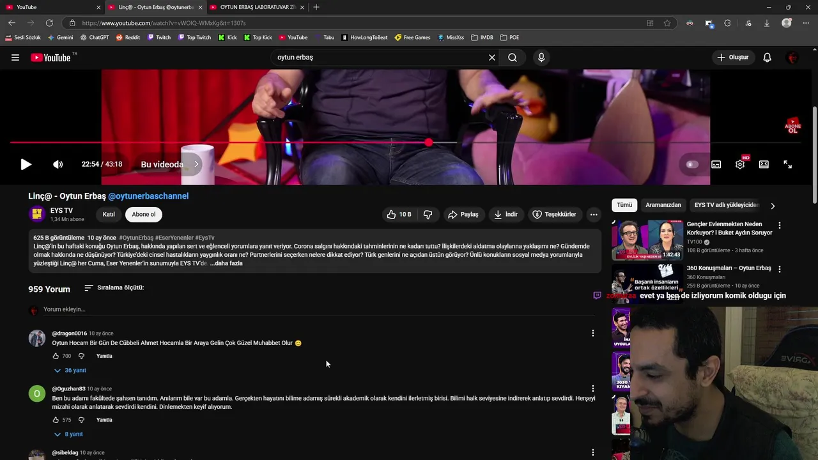Open the IMDB bookmarks folder
Screen dimensions: 818x460
tap(482, 38)
